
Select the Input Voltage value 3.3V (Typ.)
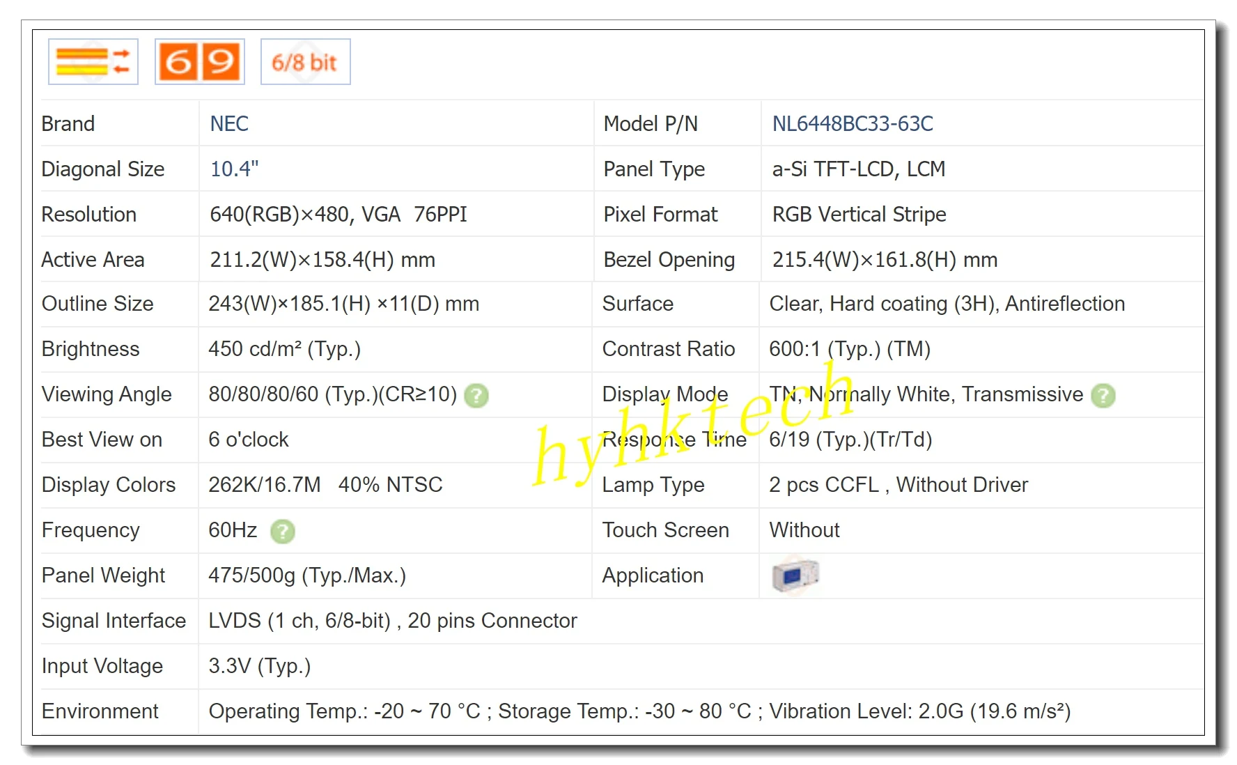(260, 666)
